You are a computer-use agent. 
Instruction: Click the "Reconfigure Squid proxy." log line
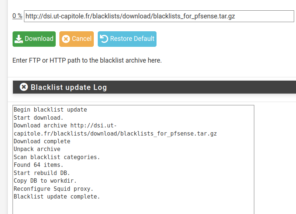54,189
